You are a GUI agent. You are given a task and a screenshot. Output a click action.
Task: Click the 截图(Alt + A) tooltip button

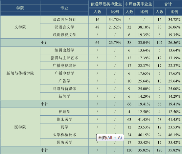[110, 138]
